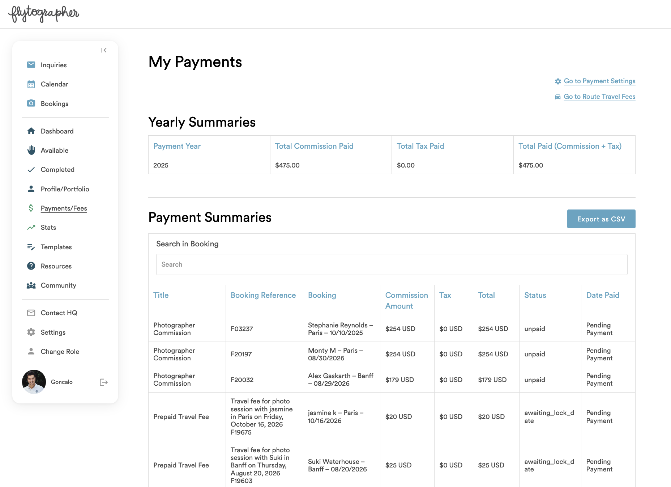This screenshot has height=487, width=671.
Task: Open Resources via the question mark icon
Action: point(31,266)
